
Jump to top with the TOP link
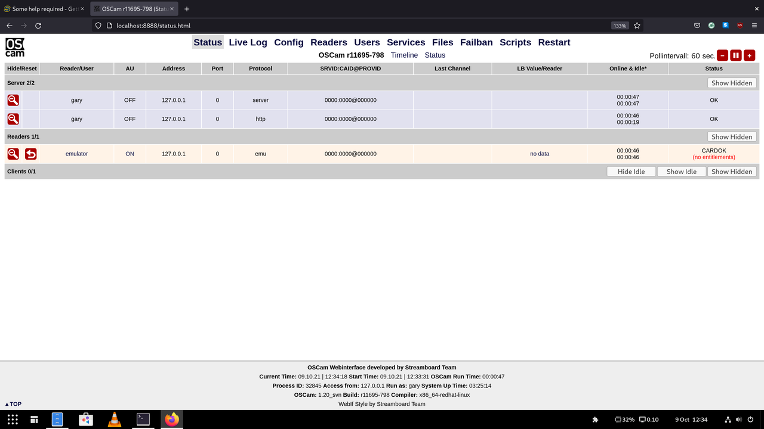click(x=13, y=404)
